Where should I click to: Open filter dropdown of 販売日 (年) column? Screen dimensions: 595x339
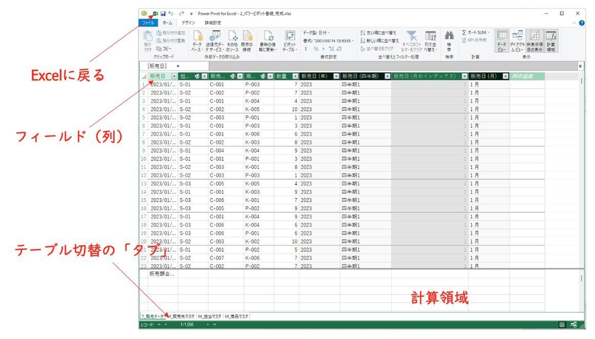[336, 76]
